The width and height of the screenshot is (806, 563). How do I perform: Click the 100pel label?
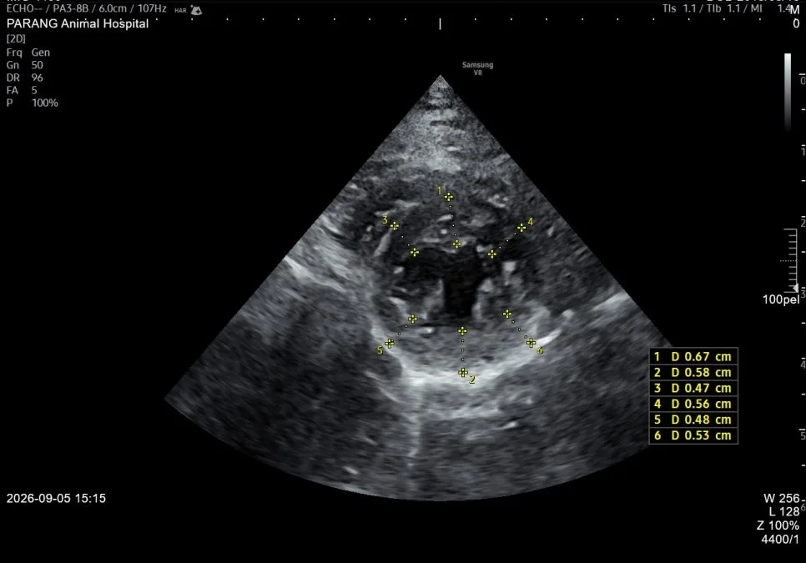click(x=781, y=299)
